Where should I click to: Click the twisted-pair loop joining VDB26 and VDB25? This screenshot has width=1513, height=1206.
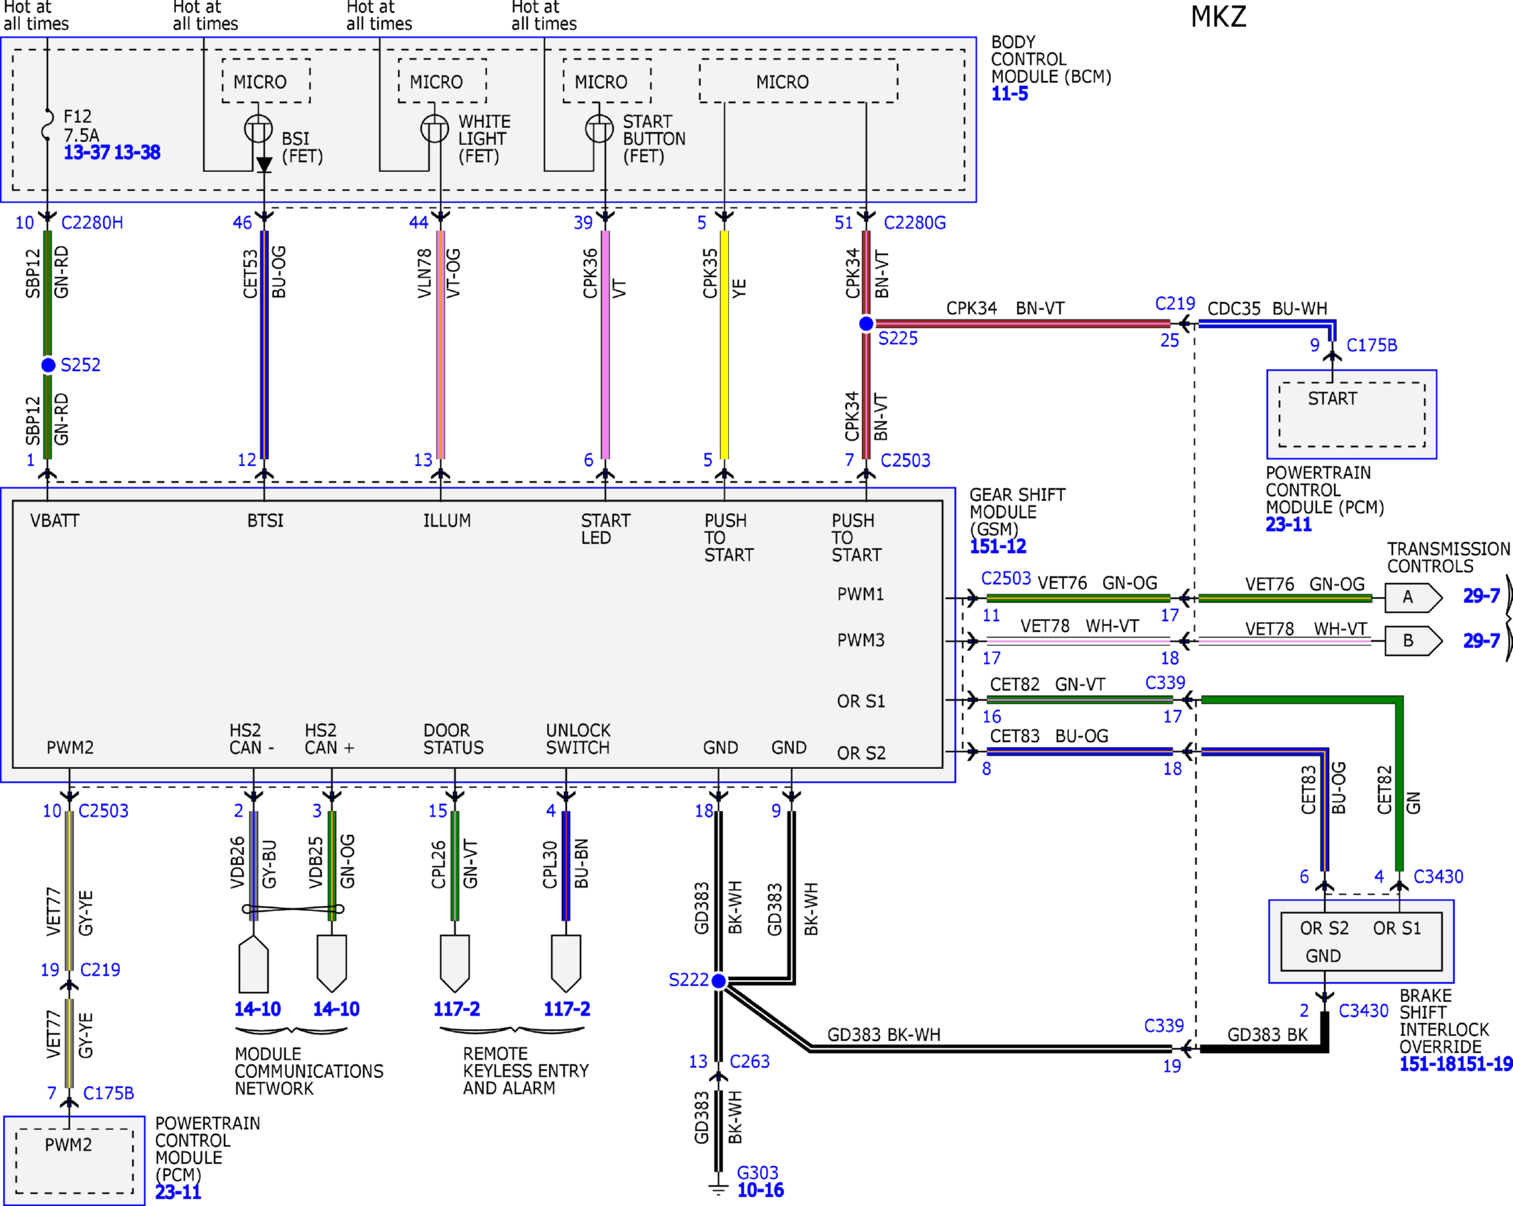(293, 909)
